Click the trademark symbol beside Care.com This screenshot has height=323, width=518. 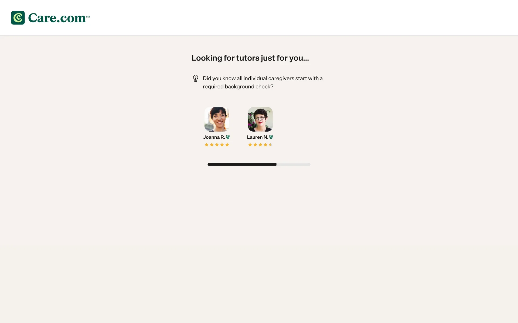(x=88, y=17)
